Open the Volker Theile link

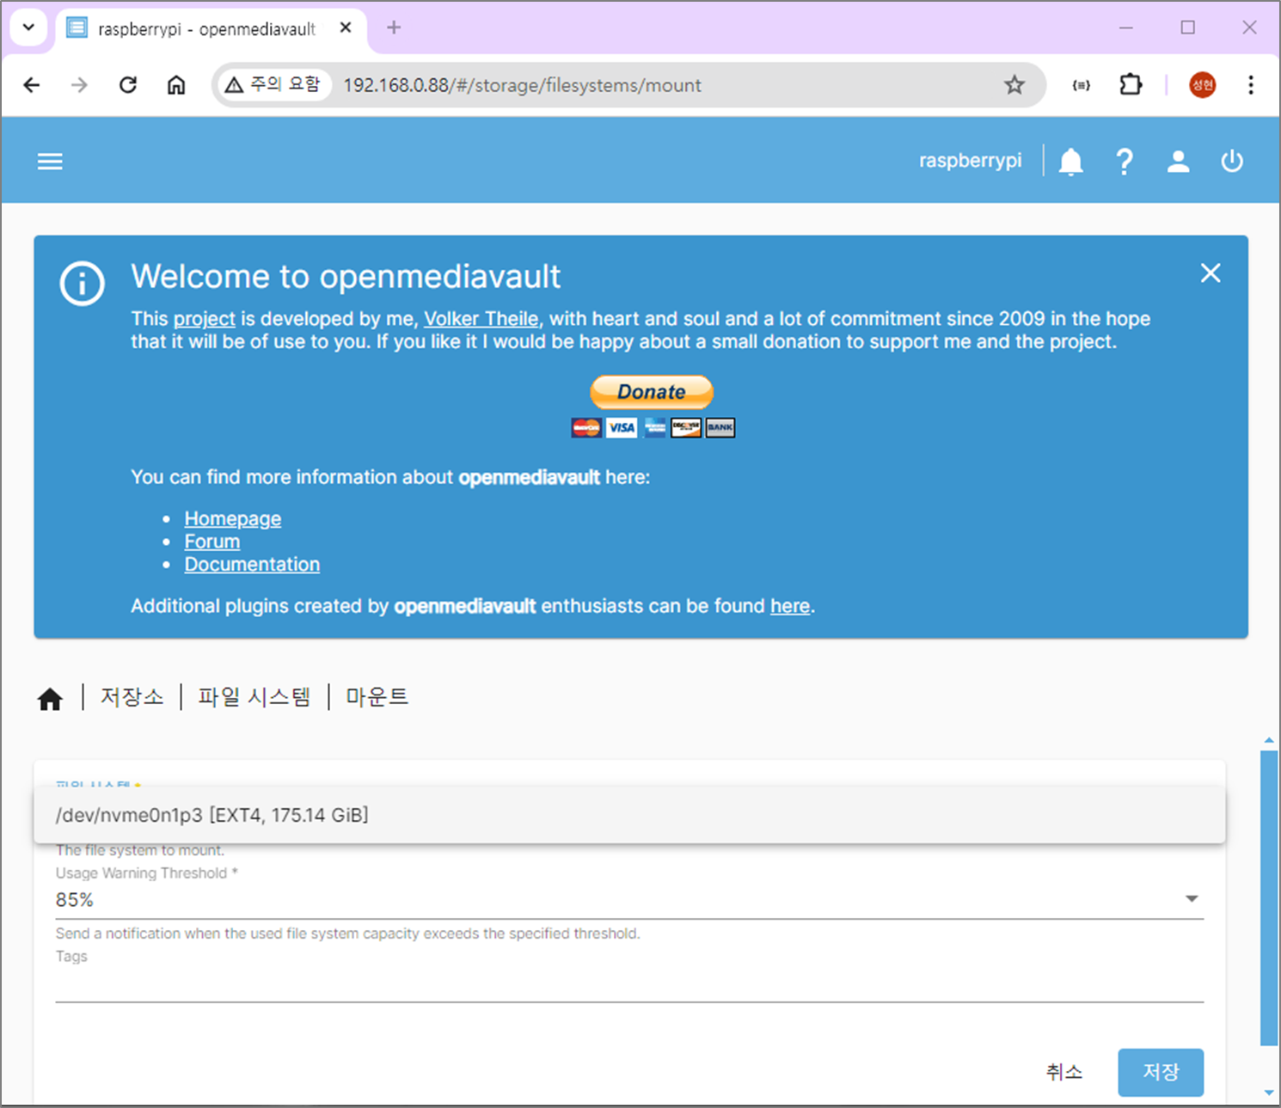coord(481,319)
